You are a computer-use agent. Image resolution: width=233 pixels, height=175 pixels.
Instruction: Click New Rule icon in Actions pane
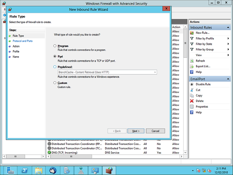(192, 33)
